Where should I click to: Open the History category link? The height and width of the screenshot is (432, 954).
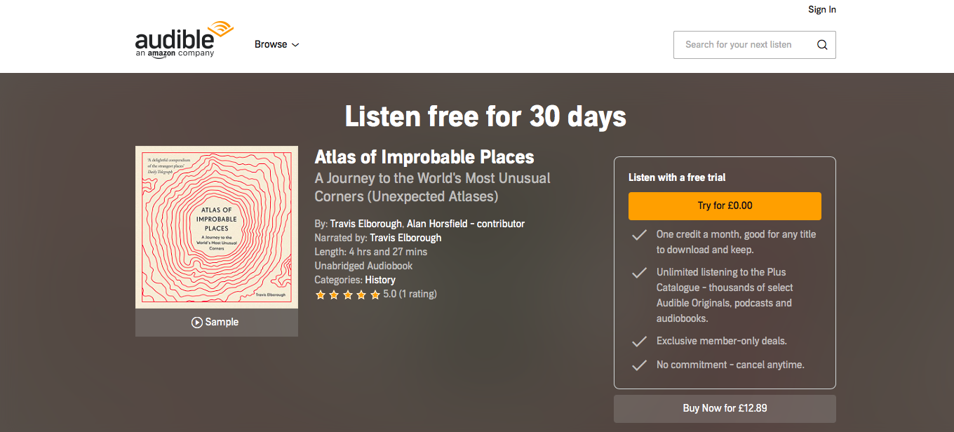point(380,280)
